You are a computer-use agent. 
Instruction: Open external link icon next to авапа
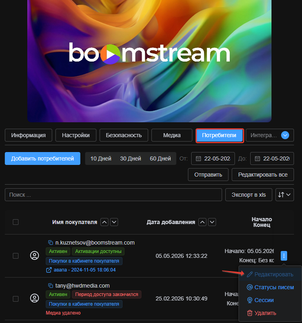point(49,270)
